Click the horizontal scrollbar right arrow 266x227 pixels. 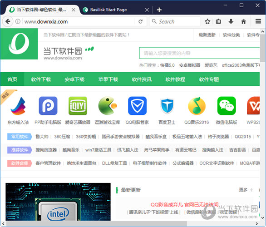pos(257,224)
